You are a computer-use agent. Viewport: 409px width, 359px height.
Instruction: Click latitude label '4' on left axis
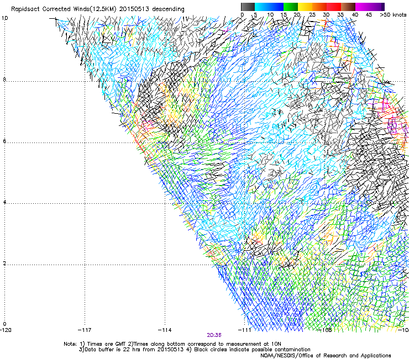(4, 202)
